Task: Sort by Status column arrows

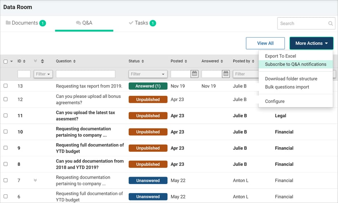Action: (143, 61)
